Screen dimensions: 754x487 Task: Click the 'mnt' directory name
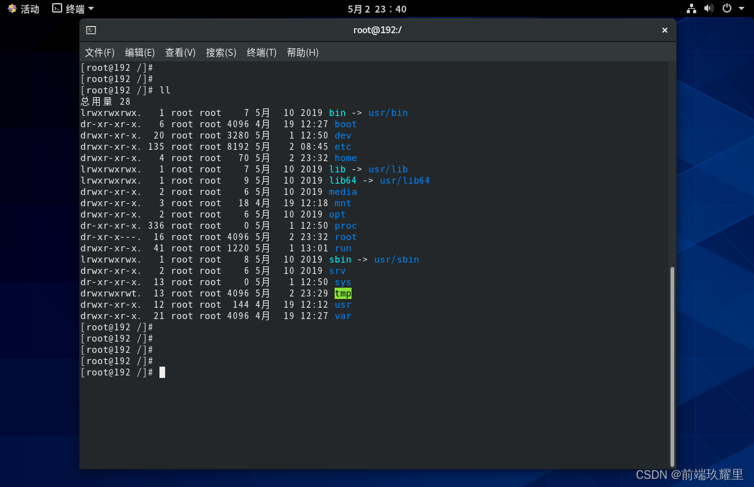(343, 203)
